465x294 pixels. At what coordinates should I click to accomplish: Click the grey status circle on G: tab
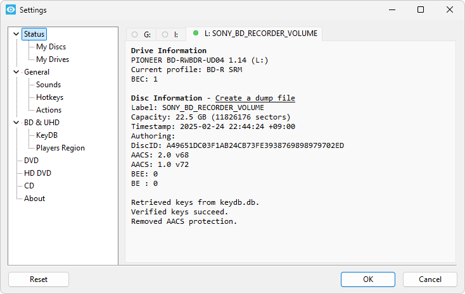click(134, 35)
